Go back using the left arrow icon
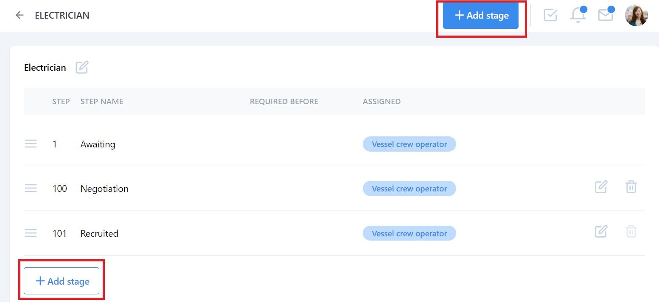Screen dimensions: 659x302 [x=20, y=15]
